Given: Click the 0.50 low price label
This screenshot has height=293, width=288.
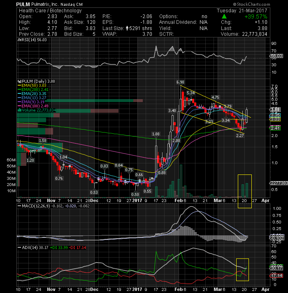Looking at the screenshot, I should 135,194.
